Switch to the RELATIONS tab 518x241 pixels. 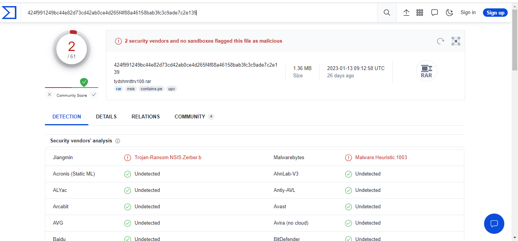click(146, 117)
